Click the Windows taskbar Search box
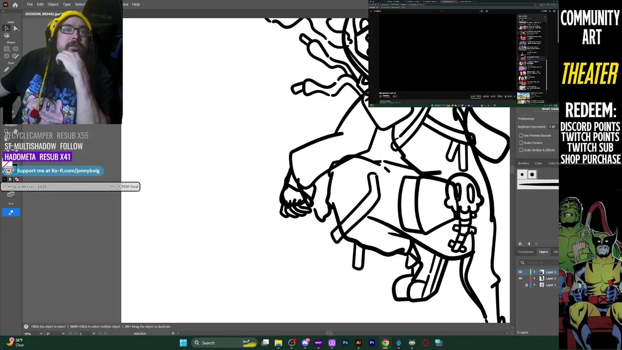The image size is (622, 350). tap(224, 343)
